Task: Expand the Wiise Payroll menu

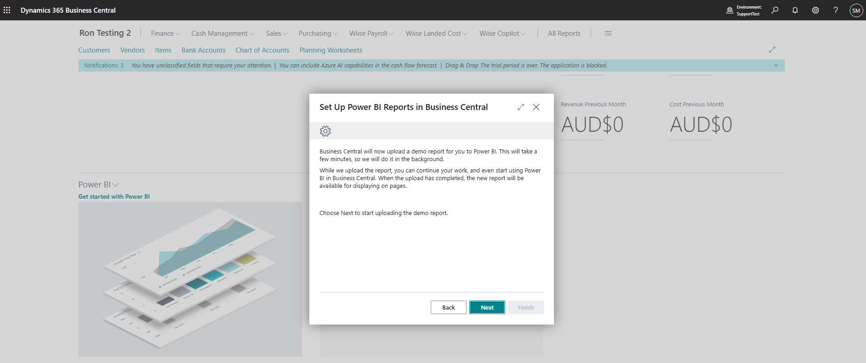Action: point(371,33)
